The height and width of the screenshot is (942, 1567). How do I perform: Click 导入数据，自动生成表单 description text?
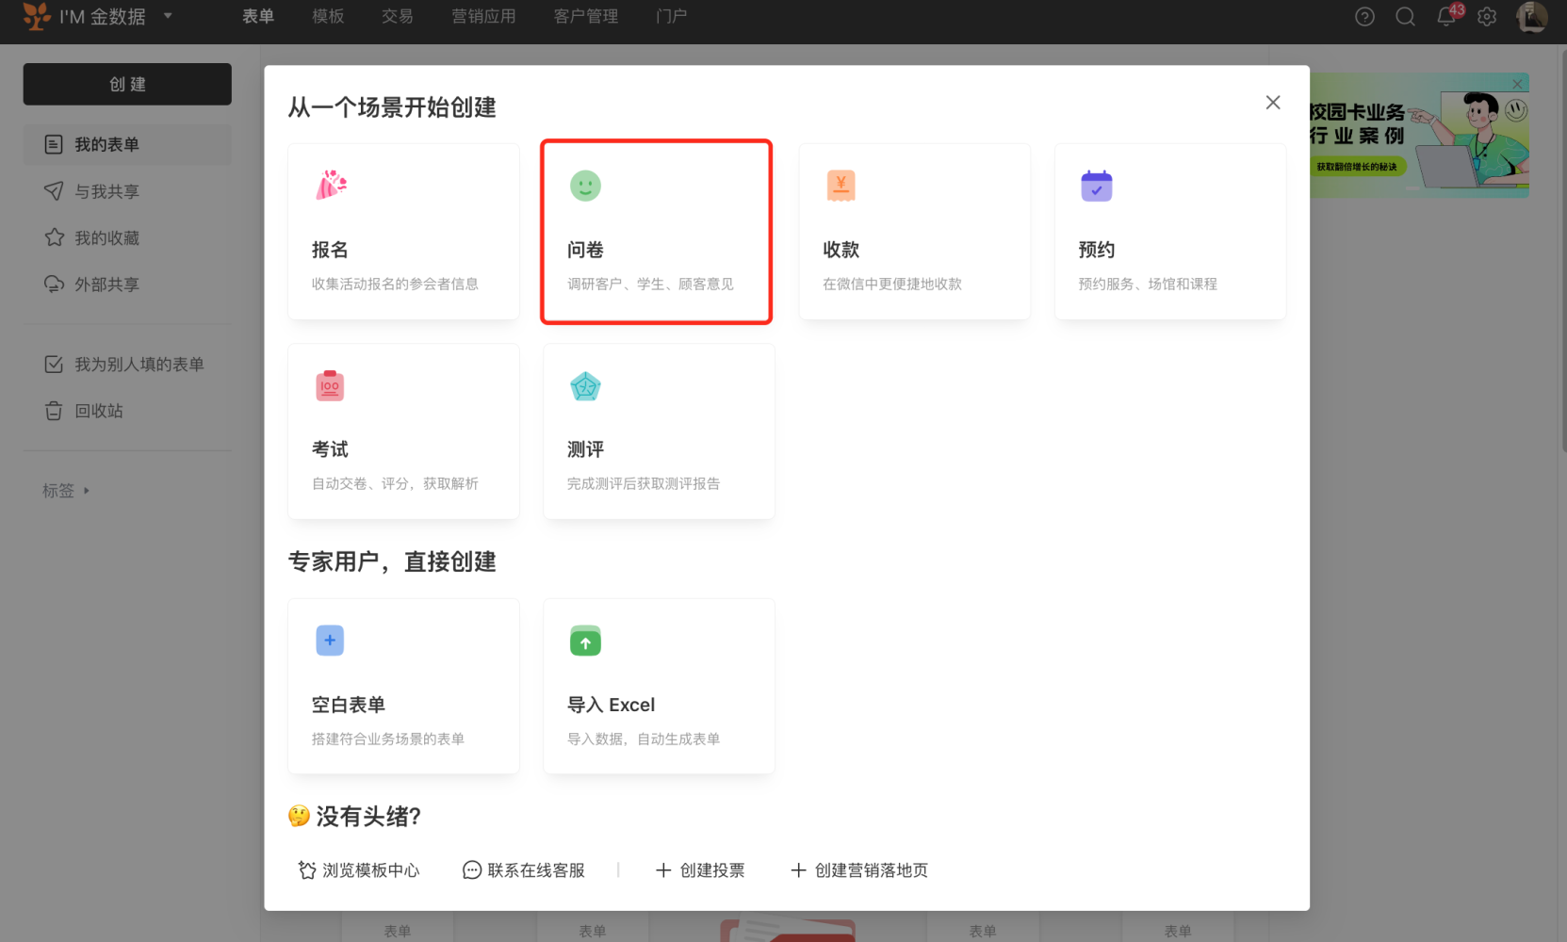pyautogui.click(x=644, y=739)
